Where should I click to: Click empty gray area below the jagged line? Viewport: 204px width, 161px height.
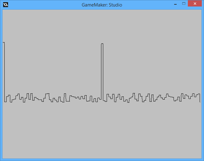coord(102,130)
